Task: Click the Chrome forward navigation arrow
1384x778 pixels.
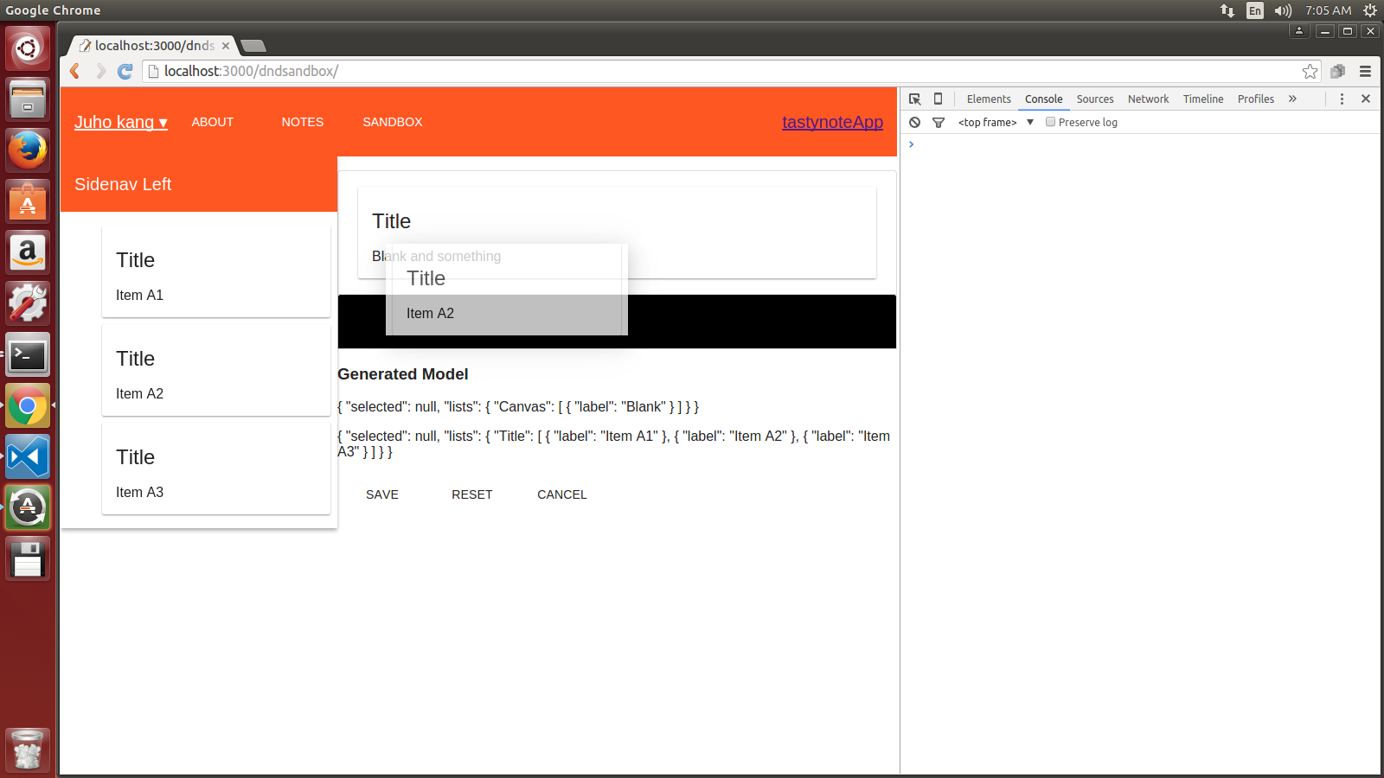Action: pos(100,71)
